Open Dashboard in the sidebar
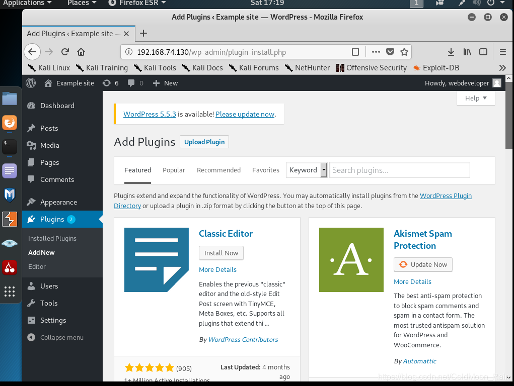 click(x=62, y=106)
